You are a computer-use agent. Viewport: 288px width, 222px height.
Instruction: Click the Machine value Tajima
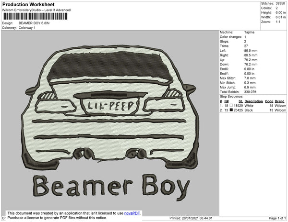click(249, 32)
